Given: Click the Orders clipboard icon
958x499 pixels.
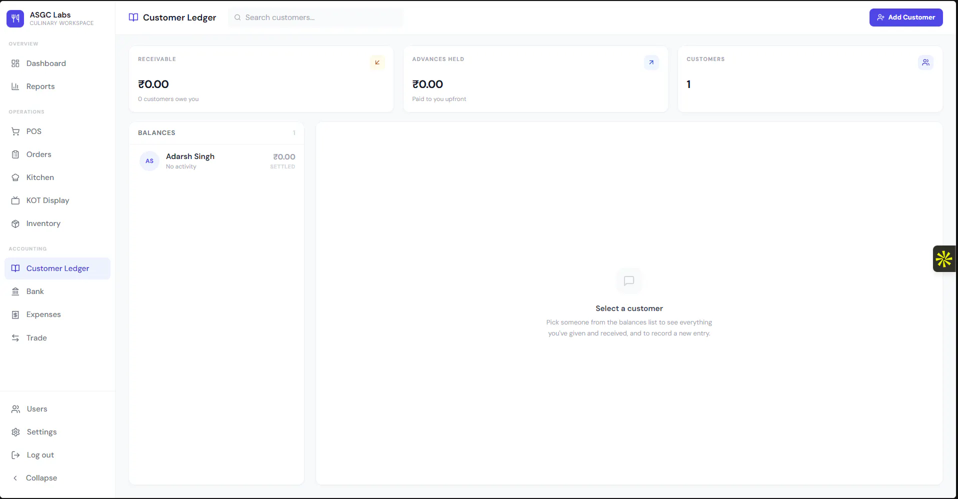Looking at the screenshot, I should [15, 154].
